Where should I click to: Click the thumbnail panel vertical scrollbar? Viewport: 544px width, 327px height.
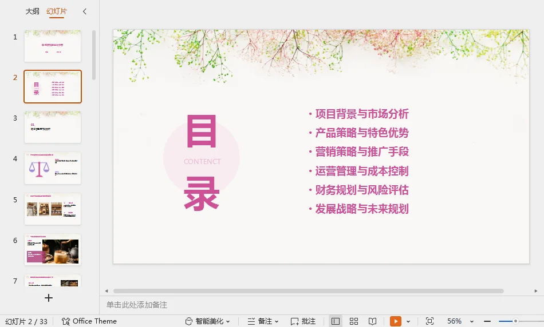pyautogui.click(x=94, y=55)
